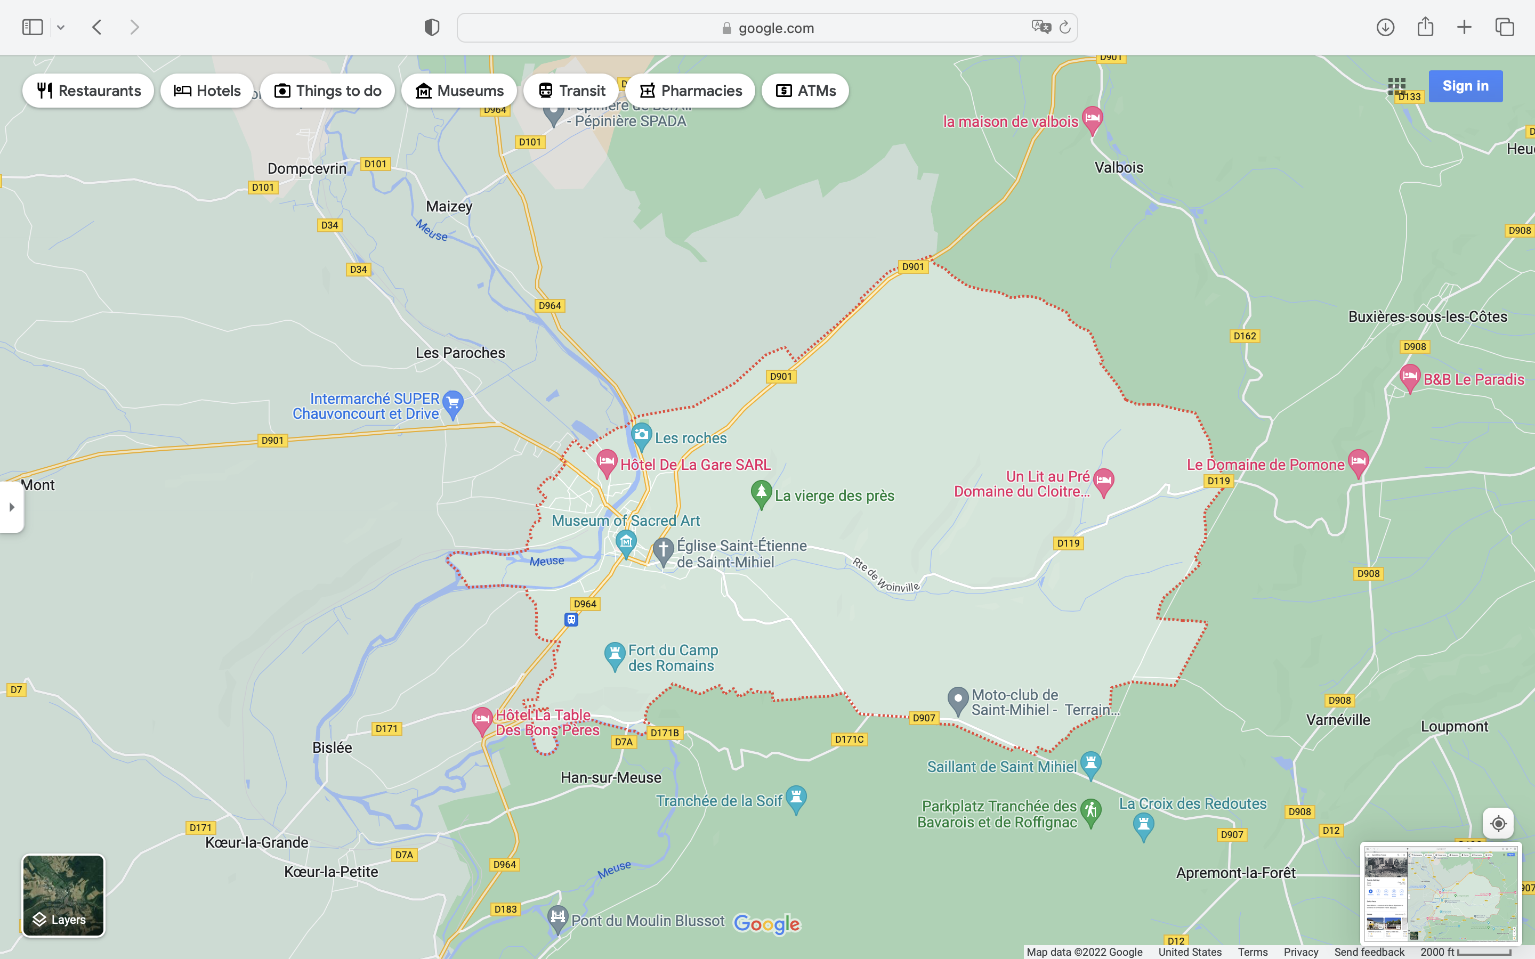Select the Museums filter chip
The image size is (1535, 959).
(459, 91)
